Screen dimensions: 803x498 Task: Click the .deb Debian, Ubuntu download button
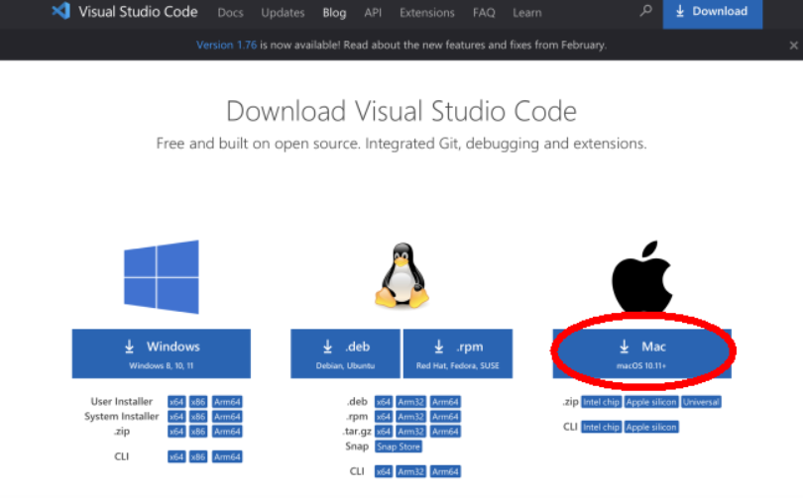click(344, 353)
